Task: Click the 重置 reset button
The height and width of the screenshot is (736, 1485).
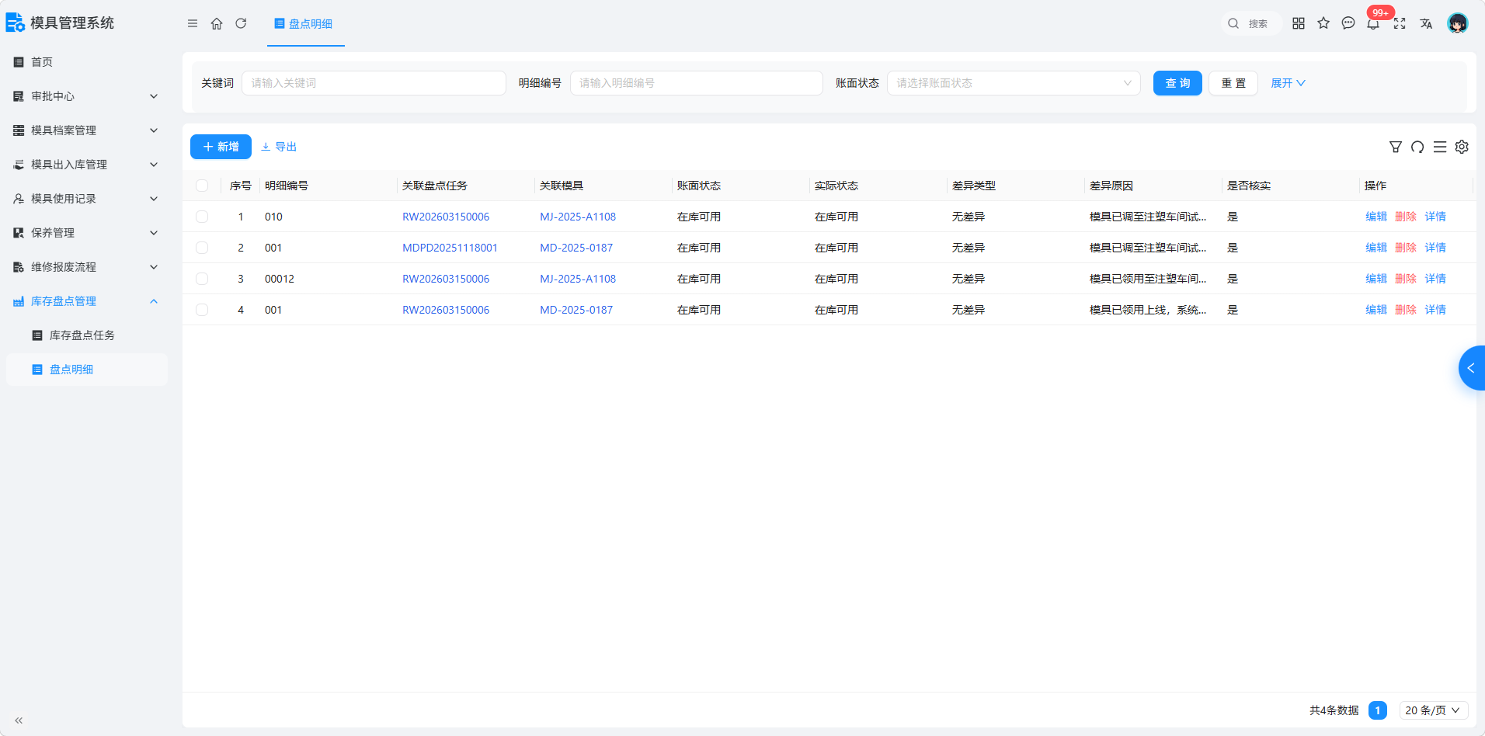Action: [1233, 83]
